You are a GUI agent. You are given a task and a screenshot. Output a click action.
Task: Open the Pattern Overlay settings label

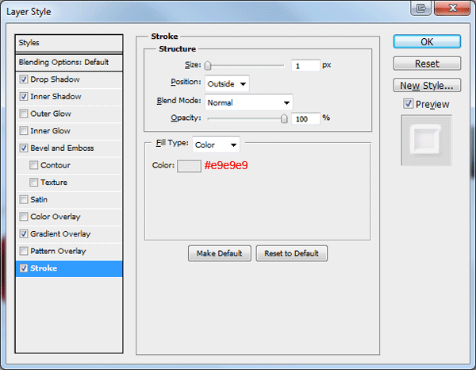click(58, 251)
